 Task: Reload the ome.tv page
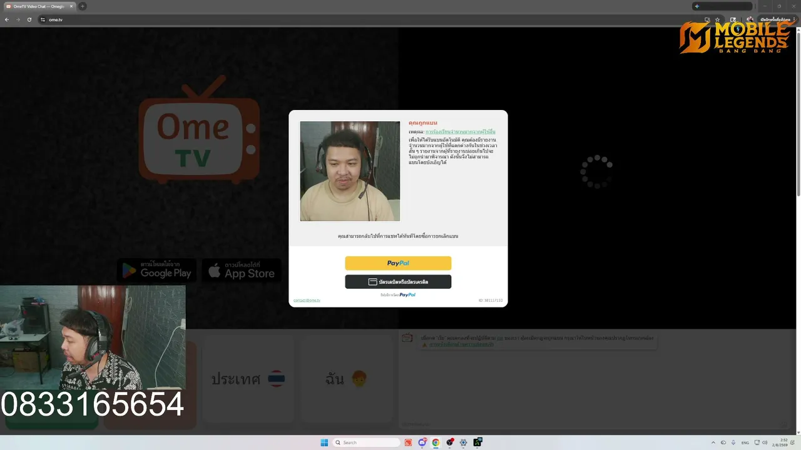(29, 19)
